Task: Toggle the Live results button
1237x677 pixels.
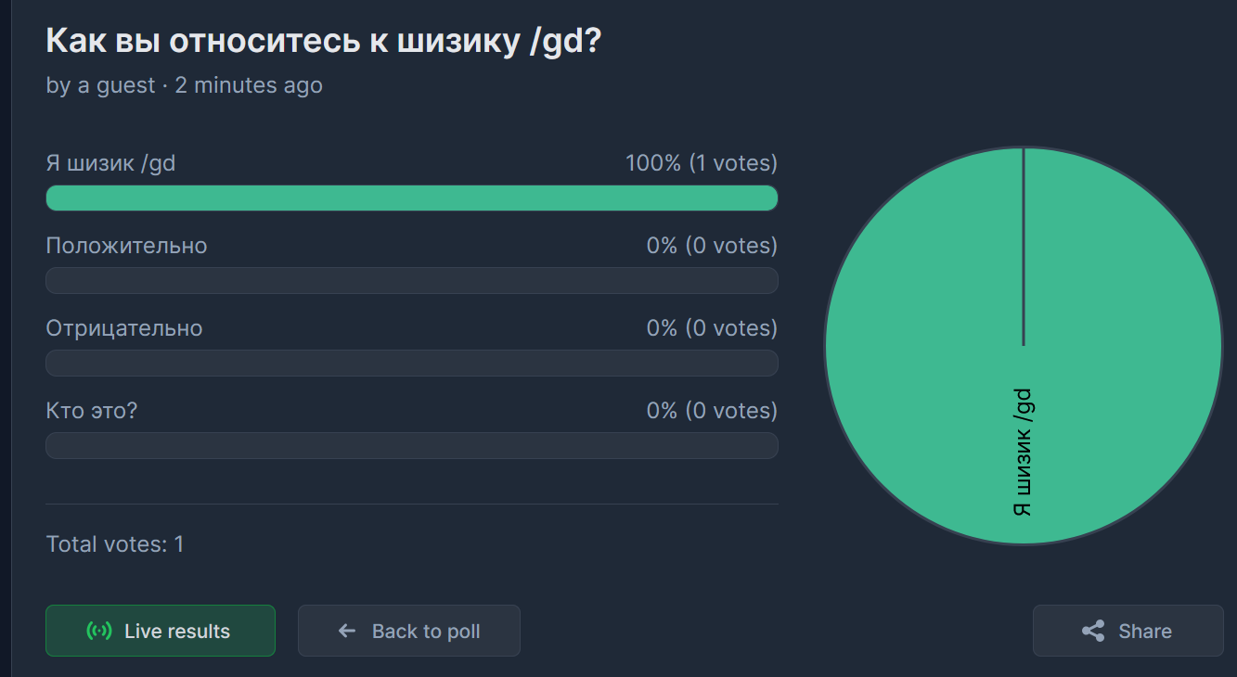Action: click(x=161, y=631)
